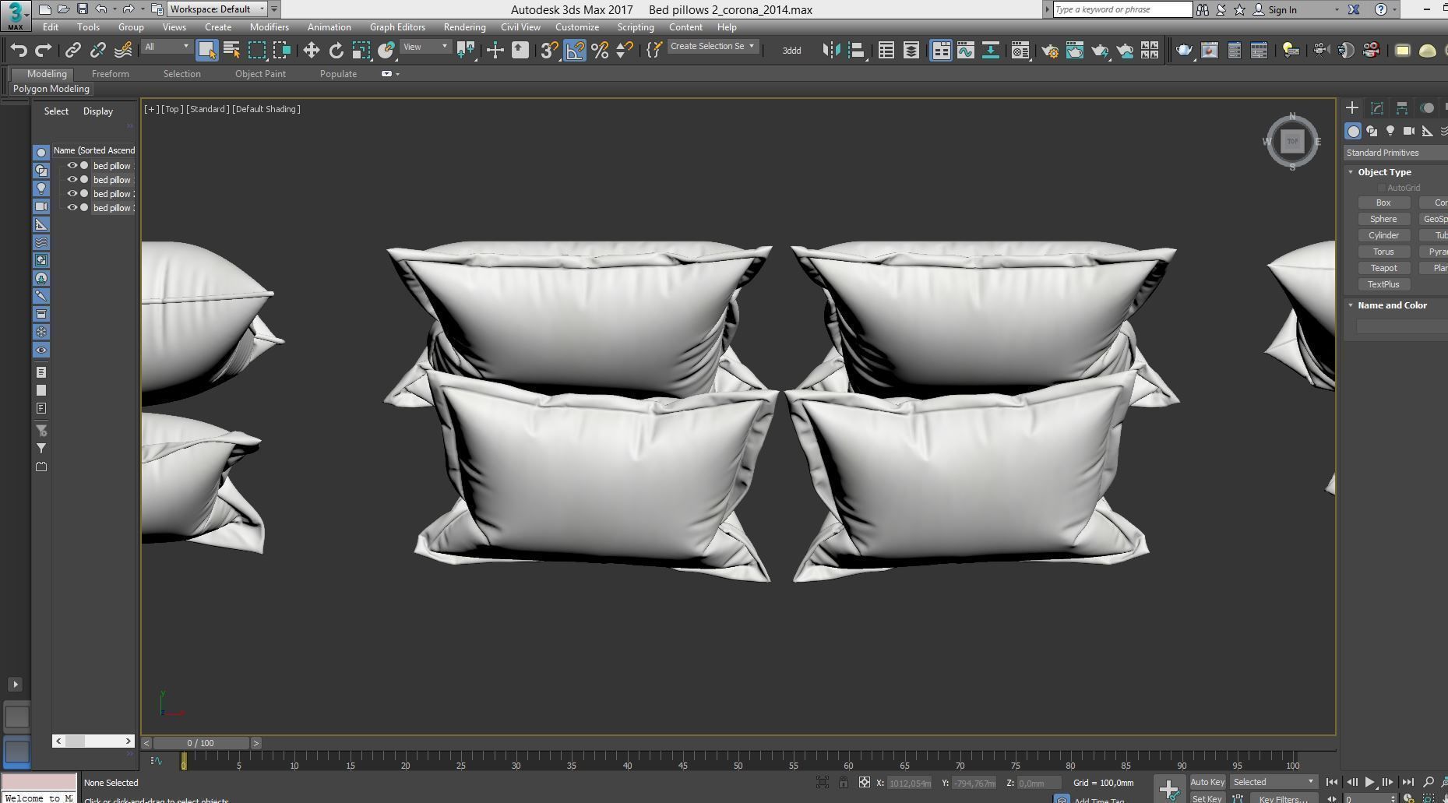Viewport: 1448px width, 803px height.
Task: Select Lights category in Create panel
Action: coord(1390,131)
